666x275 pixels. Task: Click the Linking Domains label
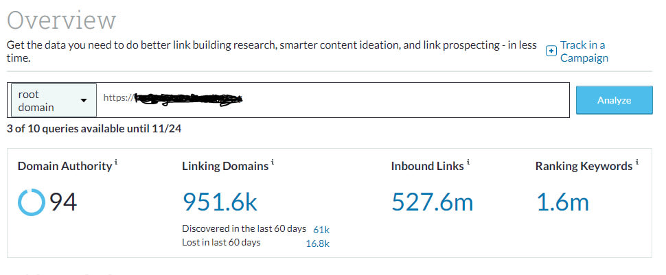(225, 166)
